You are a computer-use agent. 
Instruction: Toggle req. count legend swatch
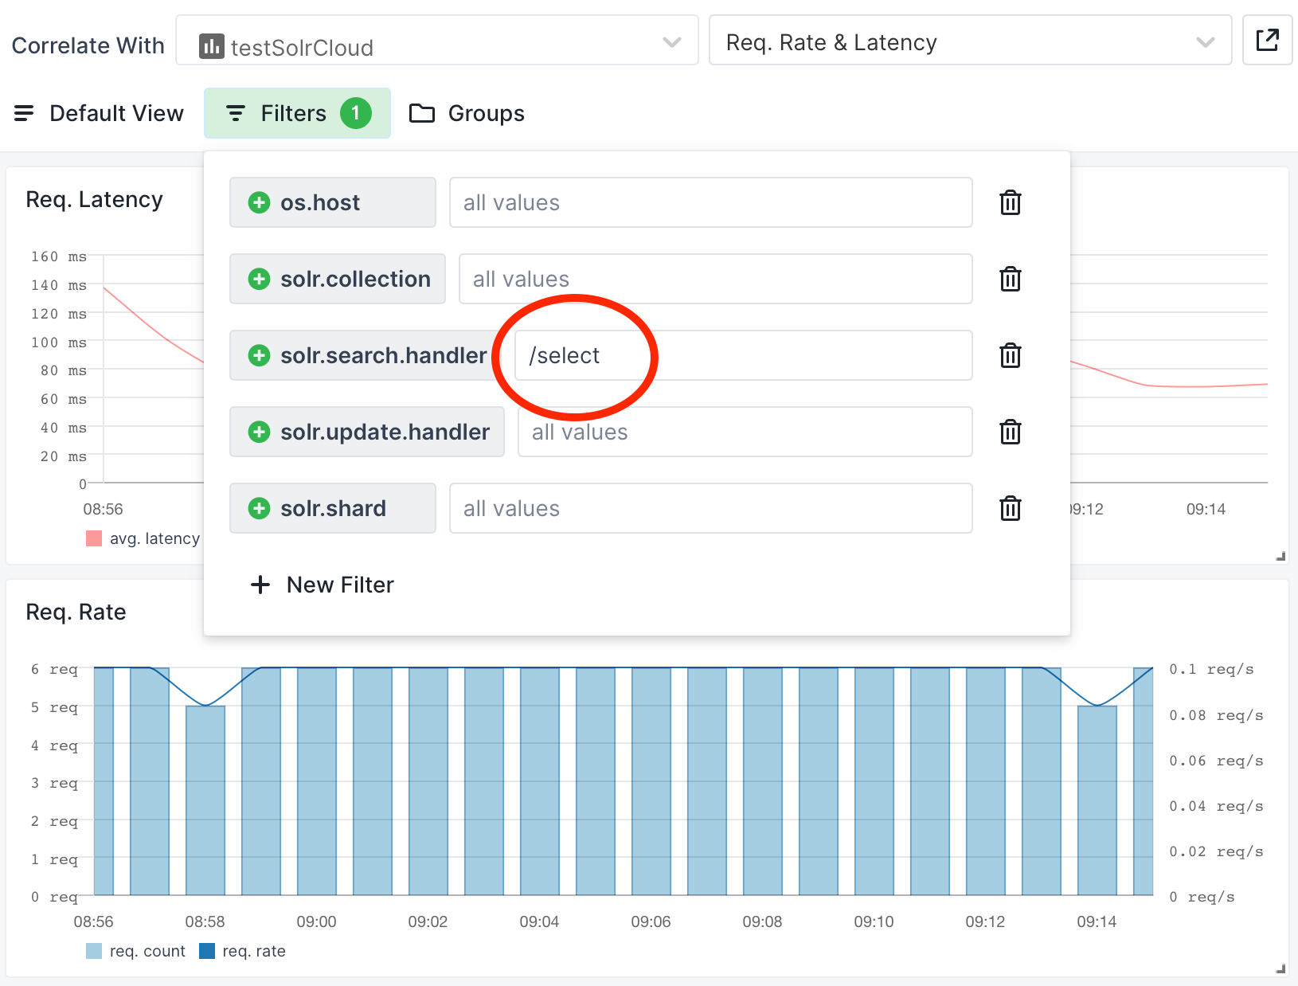94,951
